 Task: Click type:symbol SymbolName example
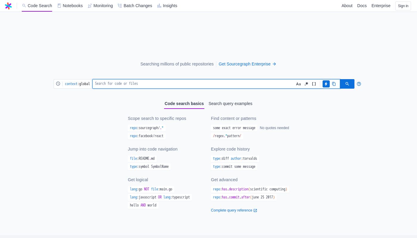click(149, 167)
